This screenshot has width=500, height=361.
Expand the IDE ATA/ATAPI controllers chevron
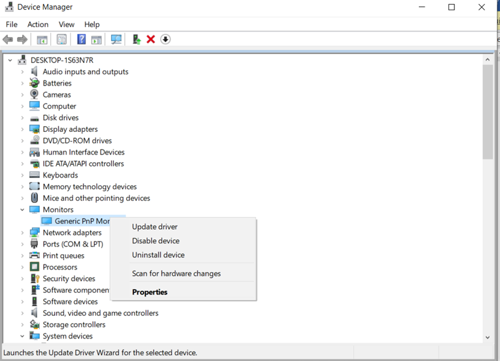22,163
